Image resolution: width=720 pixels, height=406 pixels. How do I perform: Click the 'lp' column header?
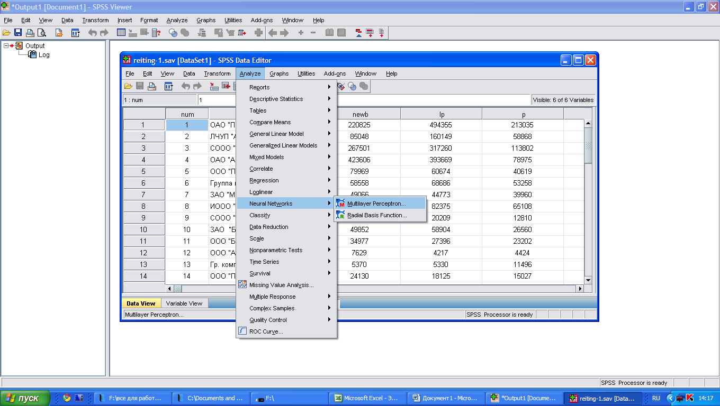442,114
